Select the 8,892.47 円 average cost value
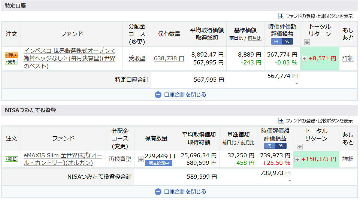Screen dimensions: 360x200 pos(208,55)
